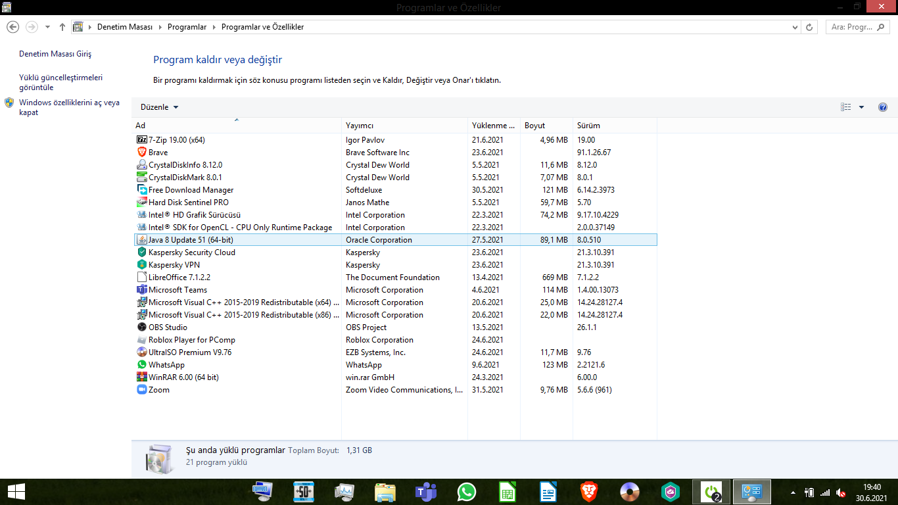Open the Windows Start button
898x505 pixels.
pyautogui.click(x=16, y=492)
